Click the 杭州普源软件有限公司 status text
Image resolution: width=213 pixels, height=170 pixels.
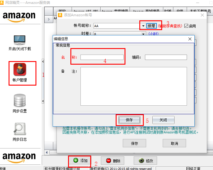tap(62, 169)
